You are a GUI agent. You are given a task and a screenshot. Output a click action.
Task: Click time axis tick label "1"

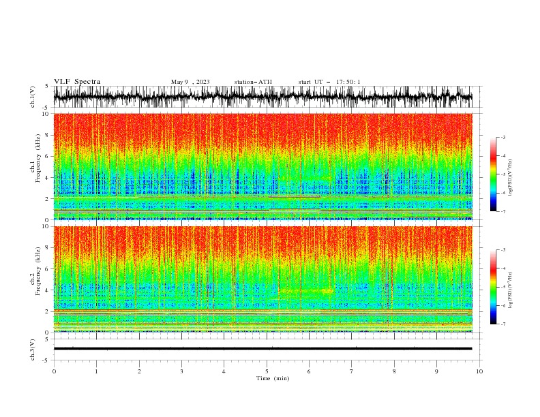96,371
